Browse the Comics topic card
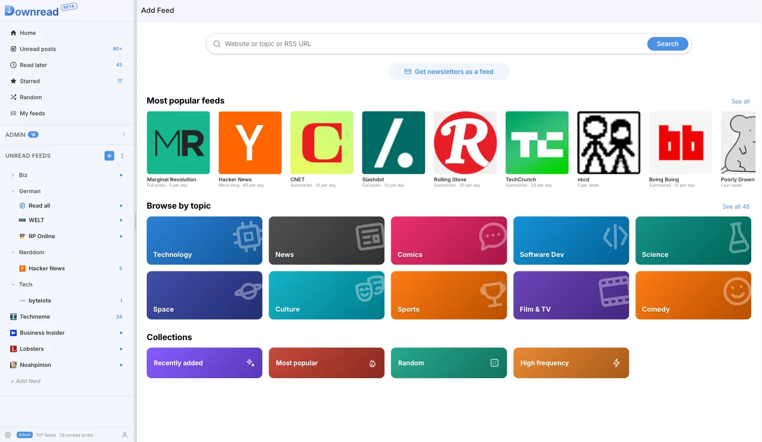The image size is (762, 442). [449, 240]
